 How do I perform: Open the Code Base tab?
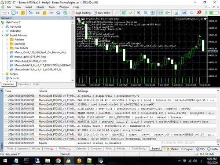point(139,149)
